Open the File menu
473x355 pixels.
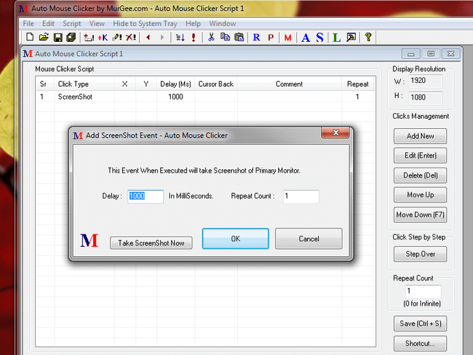28,23
